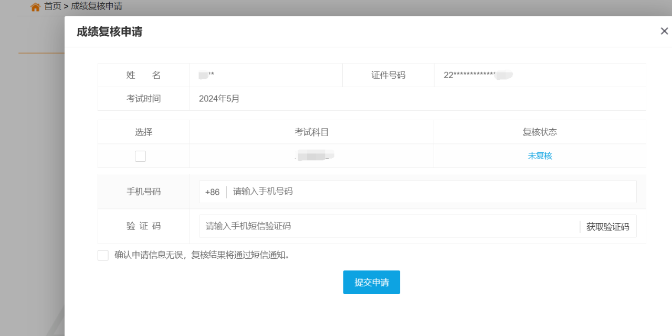Screen dimensions: 672x336
Task: Close the 成绩复核申请 dialog
Action: click(x=664, y=31)
